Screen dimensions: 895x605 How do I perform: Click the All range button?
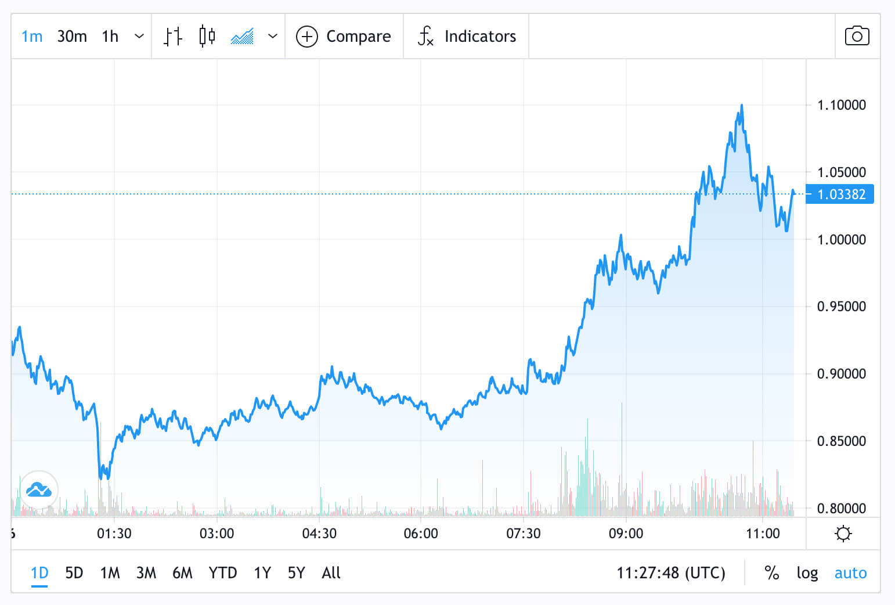tap(331, 572)
